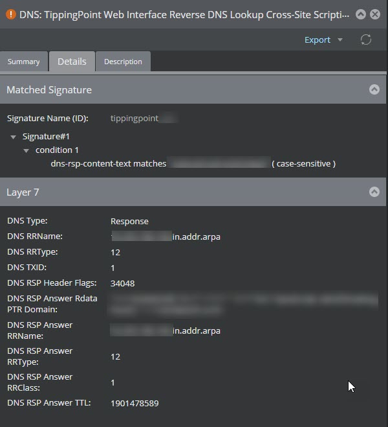This screenshot has width=388, height=427.
Task: Collapse the condition 1 tree node
Action: (x=26, y=150)
